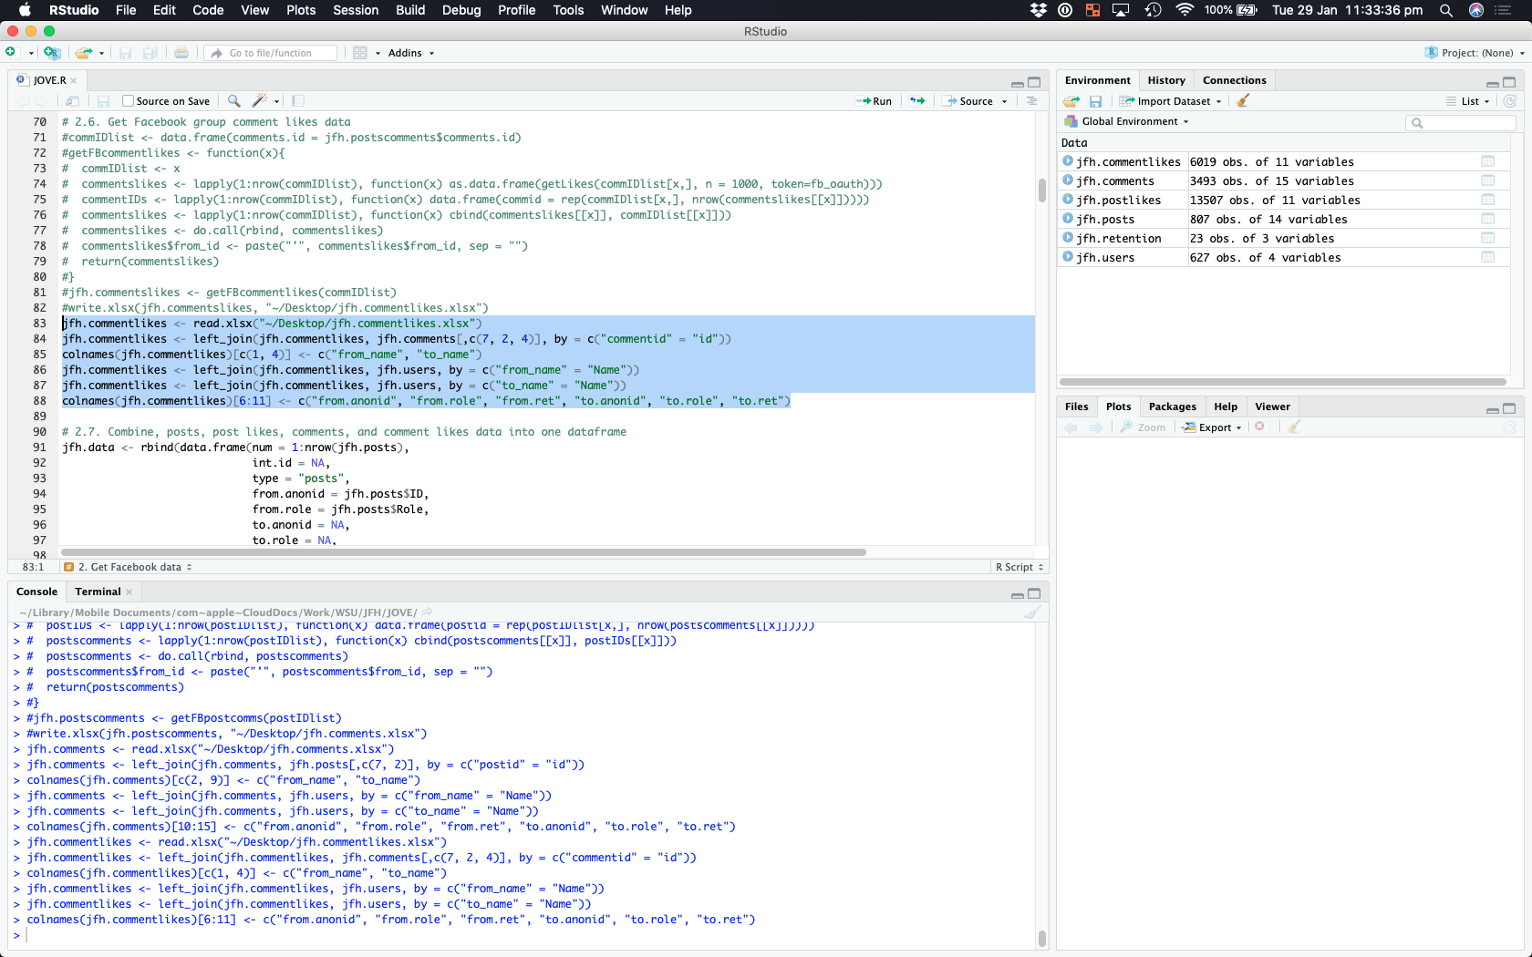The width and height of the screenshot is (1532, 957).
Task: Click the compile report notebook icon
Action: pyautogui.click(x=298, y=101)
